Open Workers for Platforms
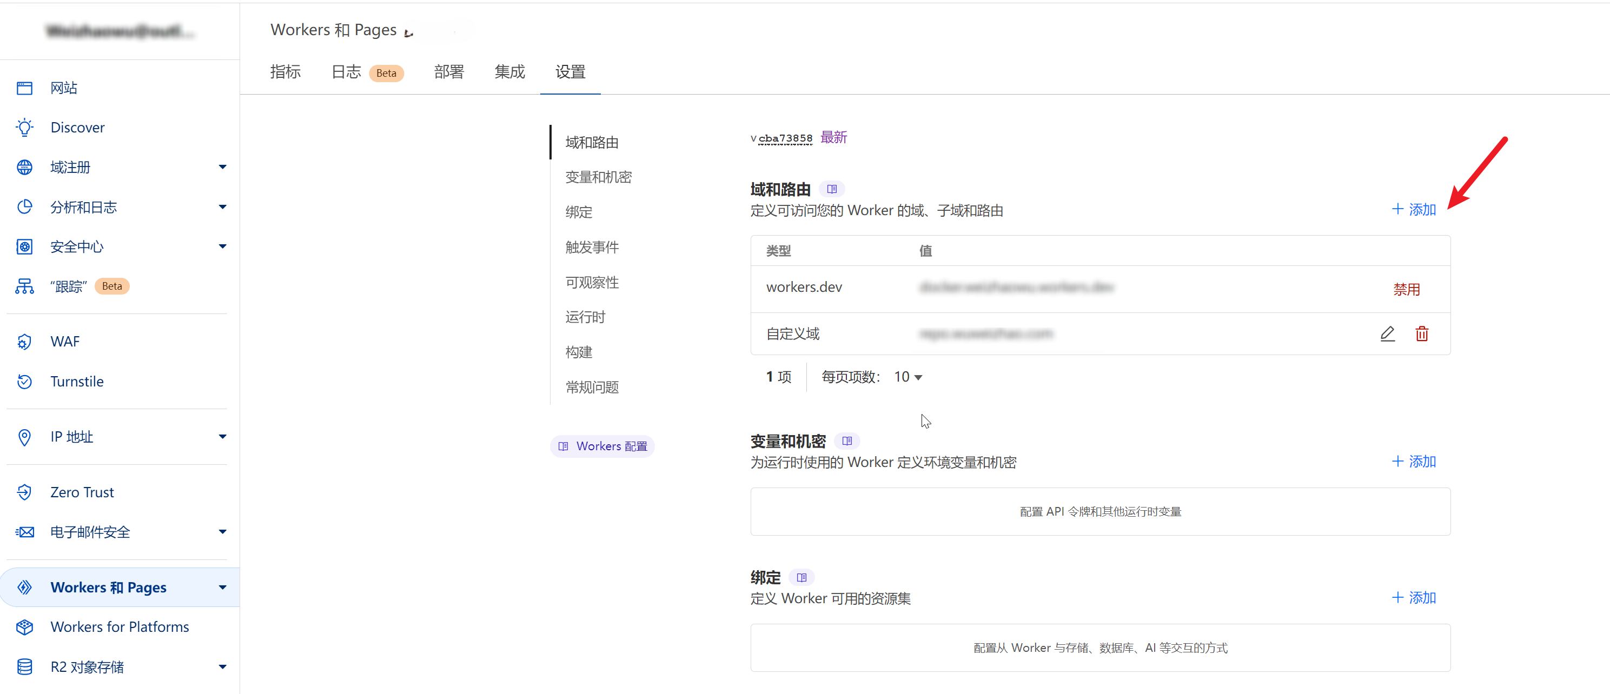The image size is (1610, 694). click(120, 626)
